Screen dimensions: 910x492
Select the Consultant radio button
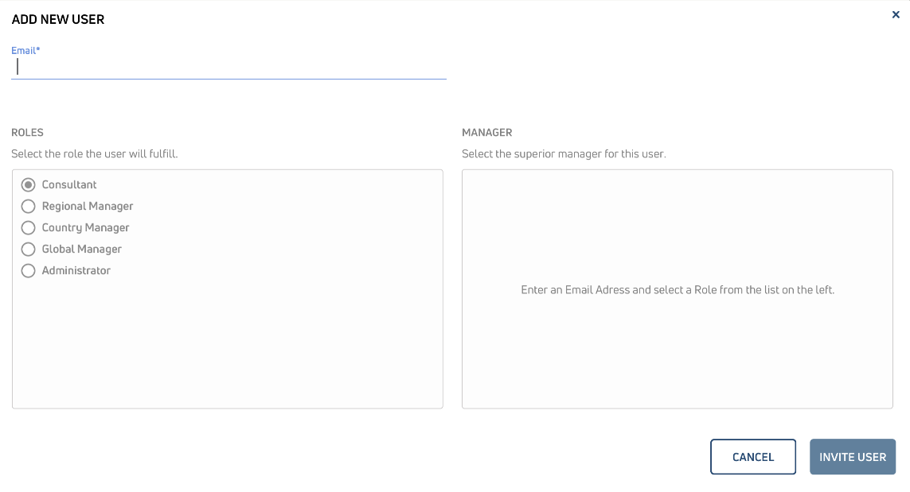29,184
